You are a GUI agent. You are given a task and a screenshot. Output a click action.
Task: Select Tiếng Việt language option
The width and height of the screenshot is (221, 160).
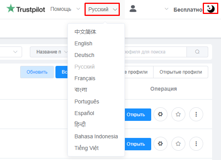(86, 148)
